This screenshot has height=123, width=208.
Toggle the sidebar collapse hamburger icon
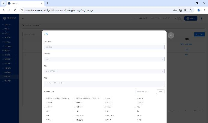pyautogui.click(x=23, y=18)
